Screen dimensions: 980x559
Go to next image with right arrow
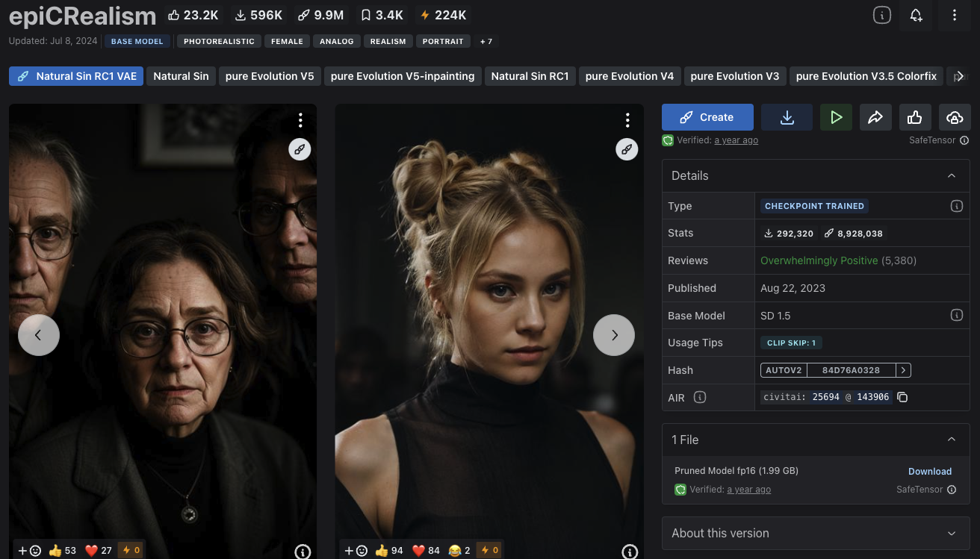coord(613,335)
